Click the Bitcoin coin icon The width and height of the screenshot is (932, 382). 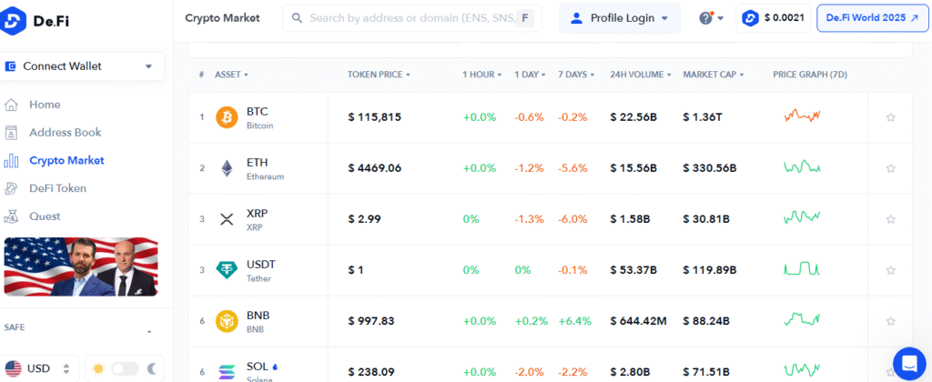pos(227,117)
